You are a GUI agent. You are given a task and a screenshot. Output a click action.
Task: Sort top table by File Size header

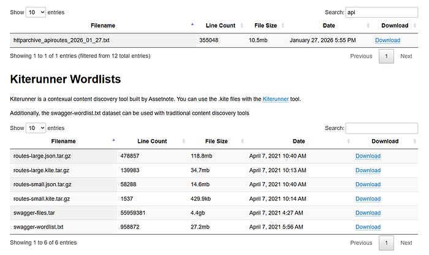[x=265, y=26]
